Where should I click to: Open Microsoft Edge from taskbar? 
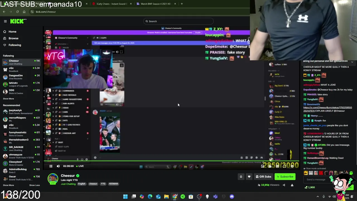[150, 197]
